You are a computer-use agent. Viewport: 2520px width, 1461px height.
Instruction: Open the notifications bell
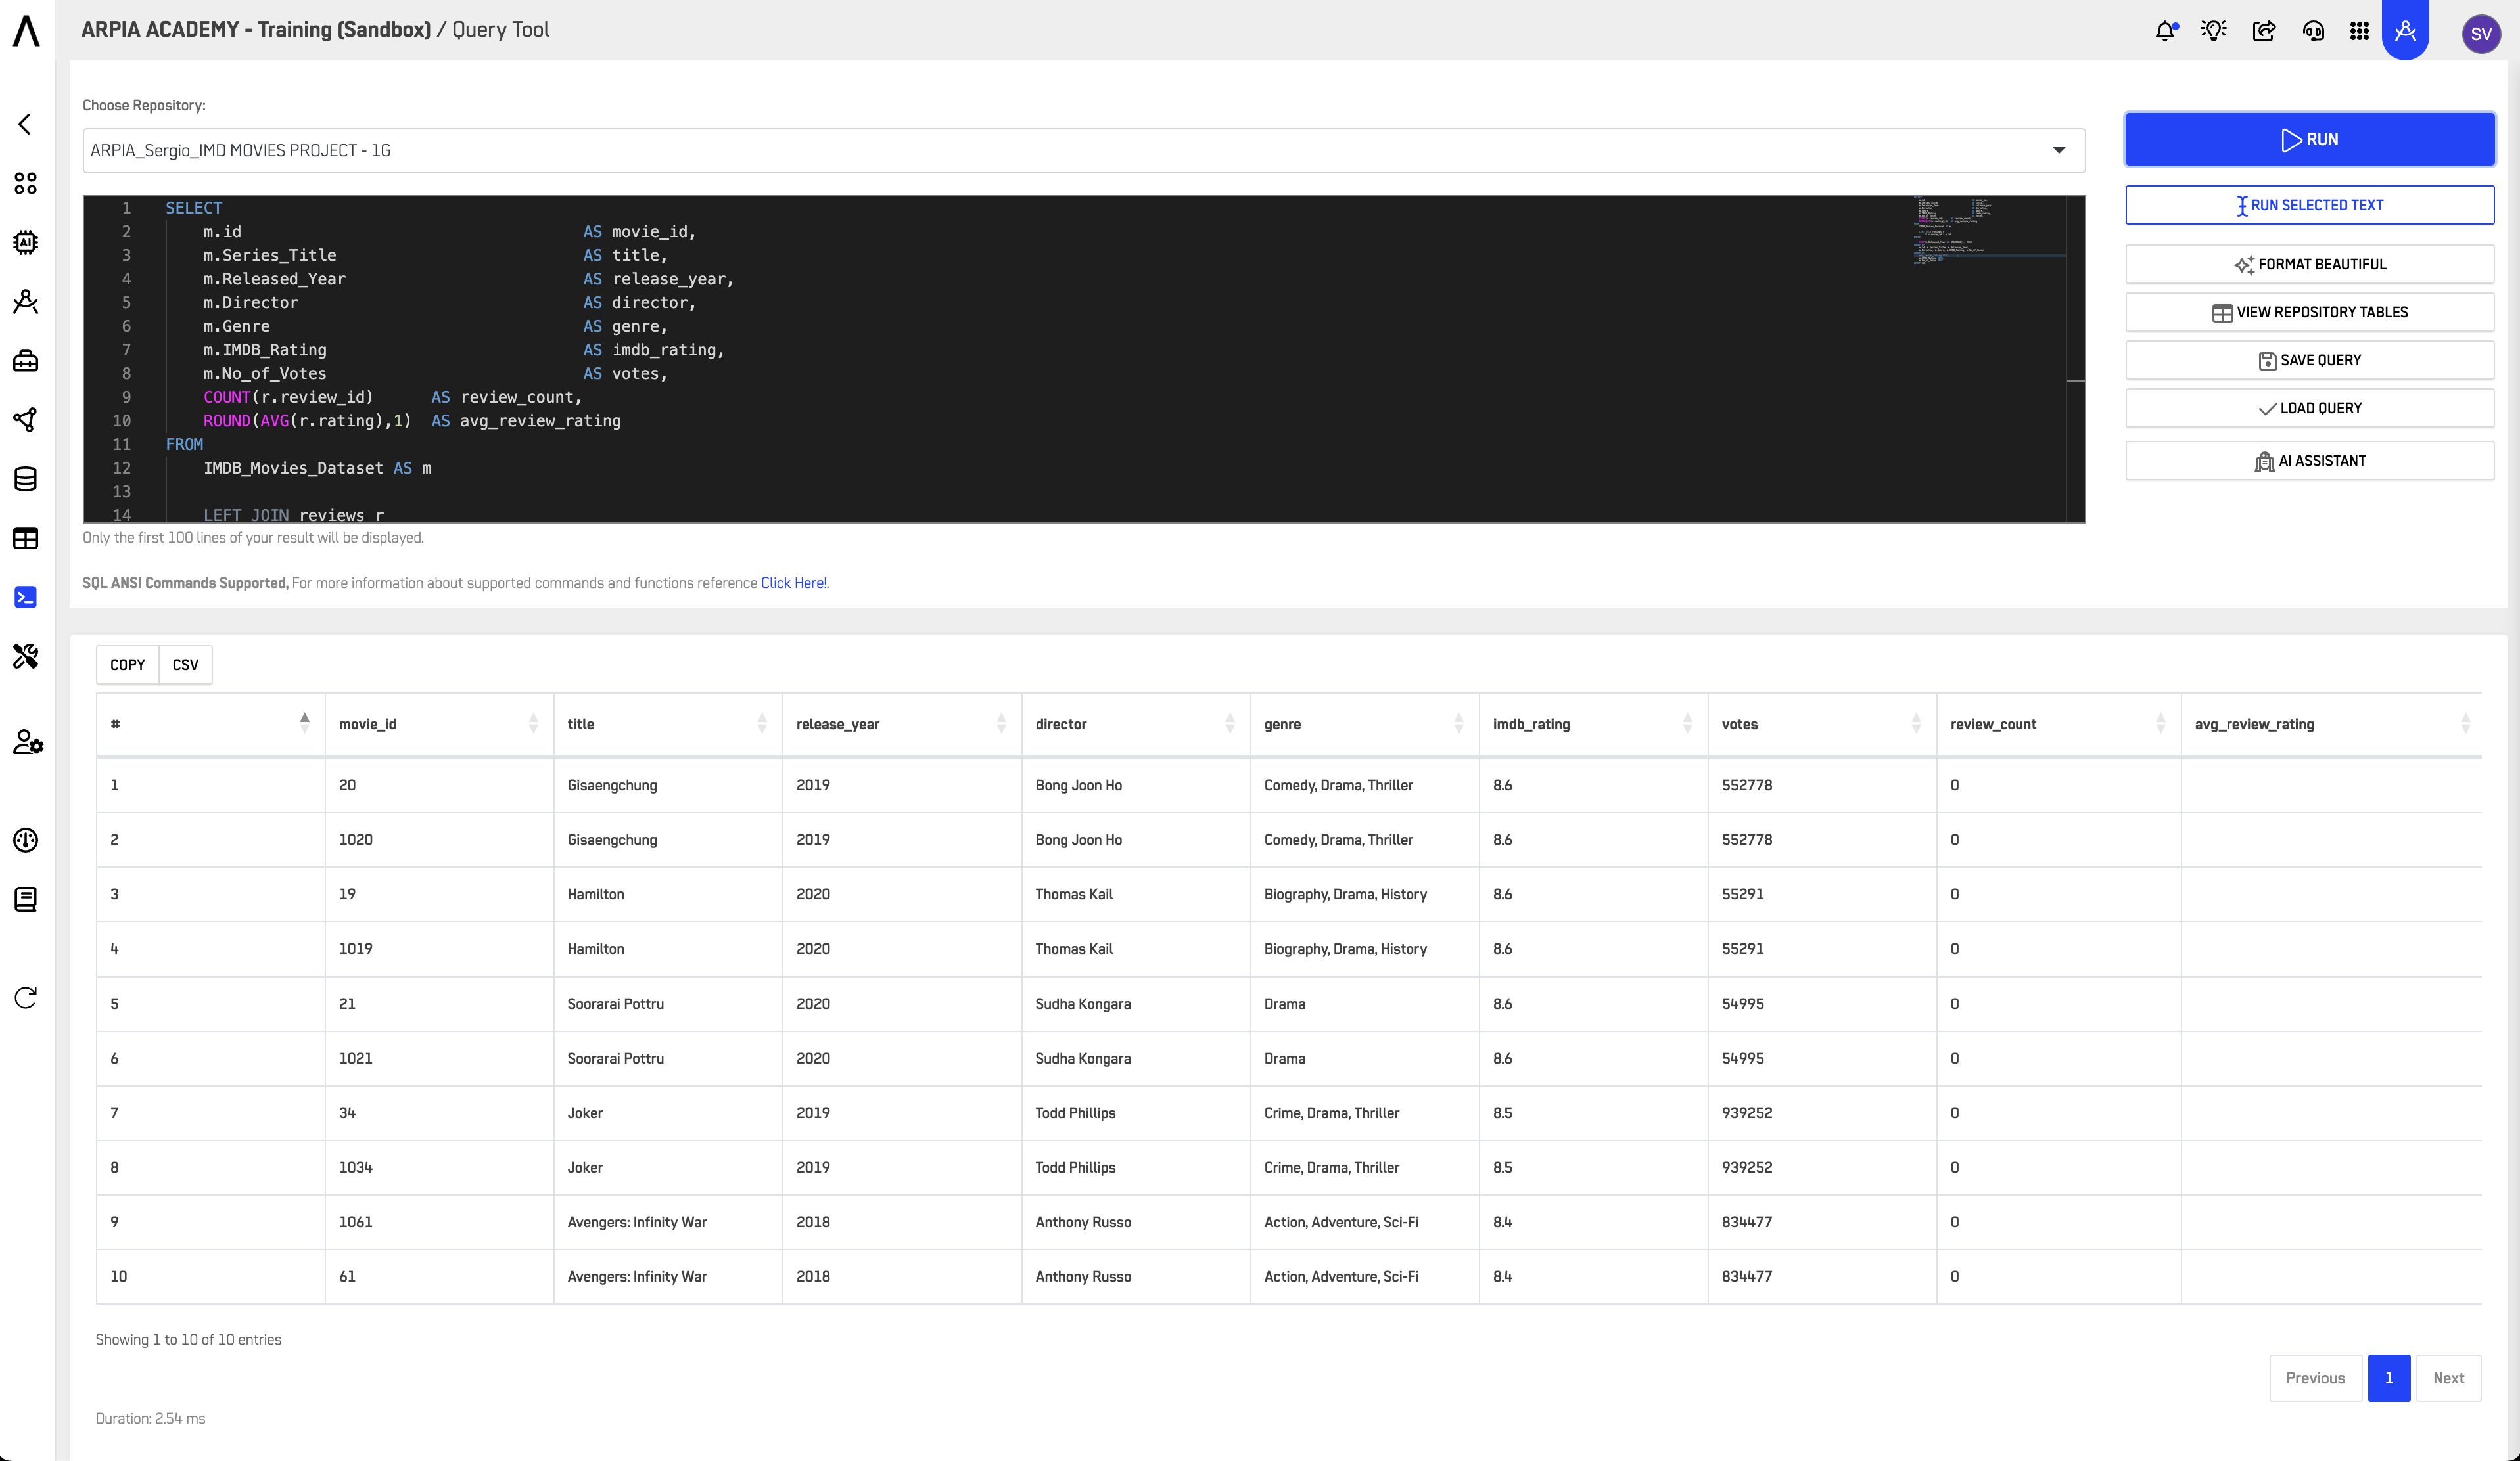(x=2166, y=31)
